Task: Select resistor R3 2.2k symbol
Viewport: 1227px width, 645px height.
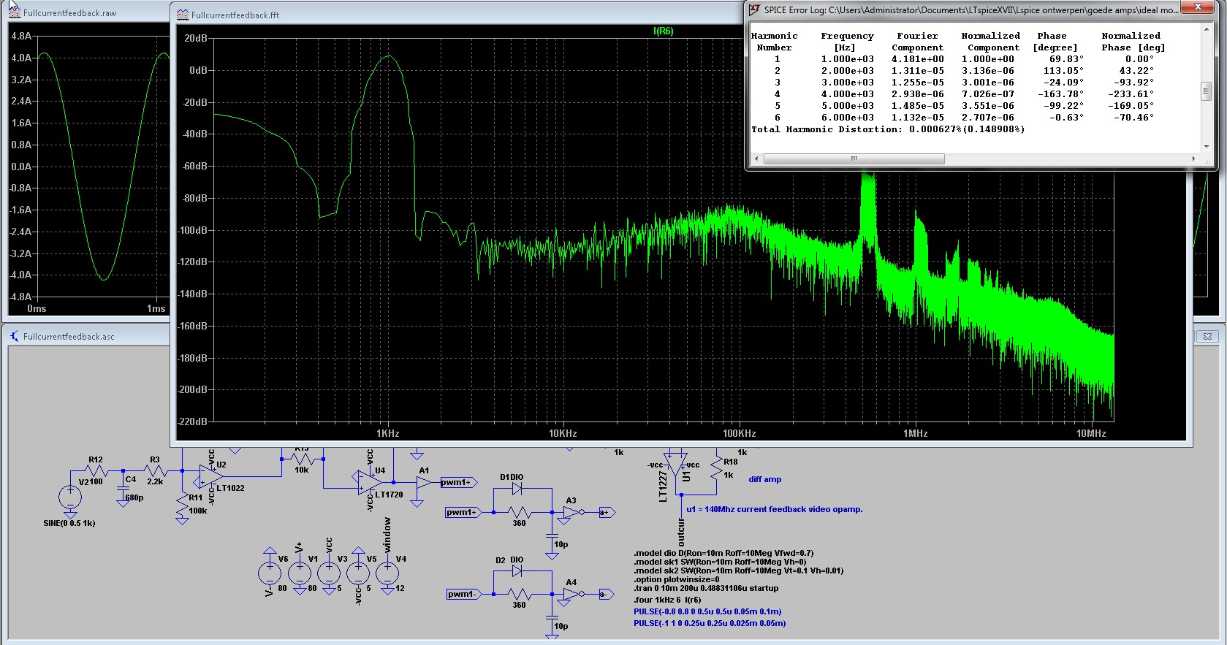Action: pyautogui.click(x=155, y=471)
